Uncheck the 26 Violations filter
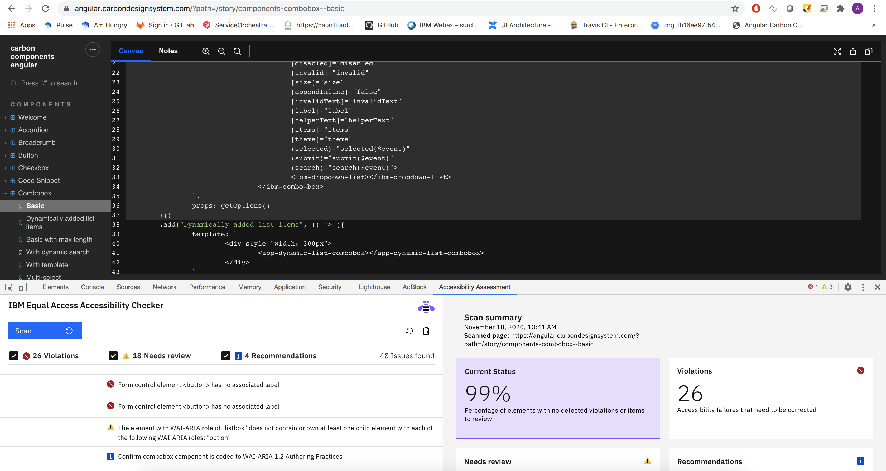886x471 pixels. pos(13,356)
